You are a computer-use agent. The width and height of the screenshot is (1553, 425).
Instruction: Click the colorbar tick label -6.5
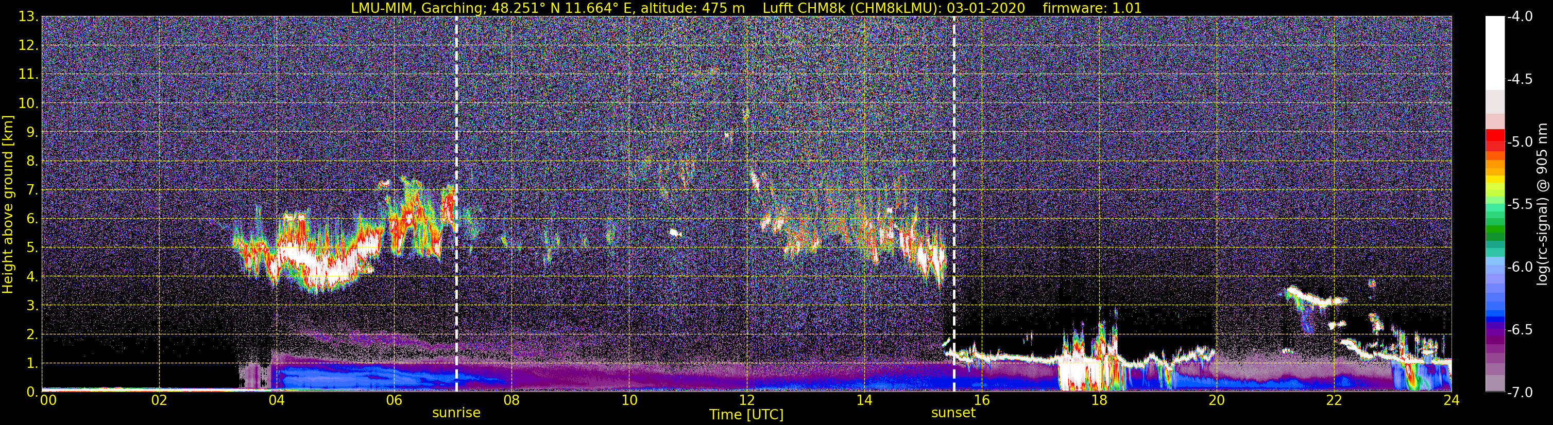point(1519,330)
